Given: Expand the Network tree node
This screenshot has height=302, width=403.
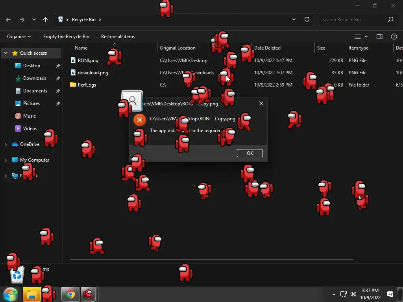Looking at the screenshot, I should coord(6,176).
